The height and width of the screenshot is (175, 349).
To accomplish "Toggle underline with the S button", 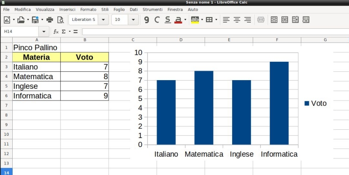I will click(x=168, y=20).
